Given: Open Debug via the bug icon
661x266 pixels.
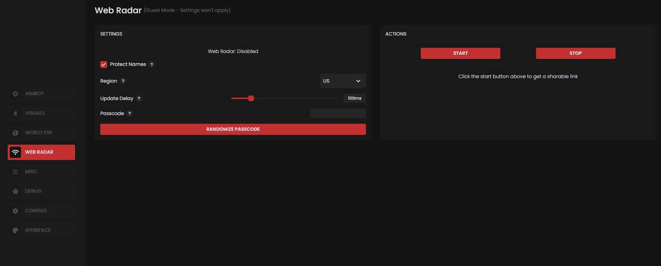Looking at the screenshot, I should [15, 191].
